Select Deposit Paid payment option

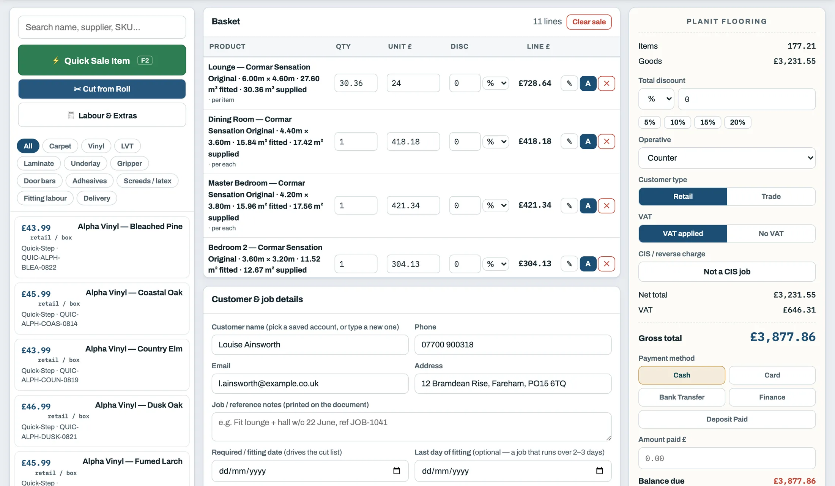(727, 419)
